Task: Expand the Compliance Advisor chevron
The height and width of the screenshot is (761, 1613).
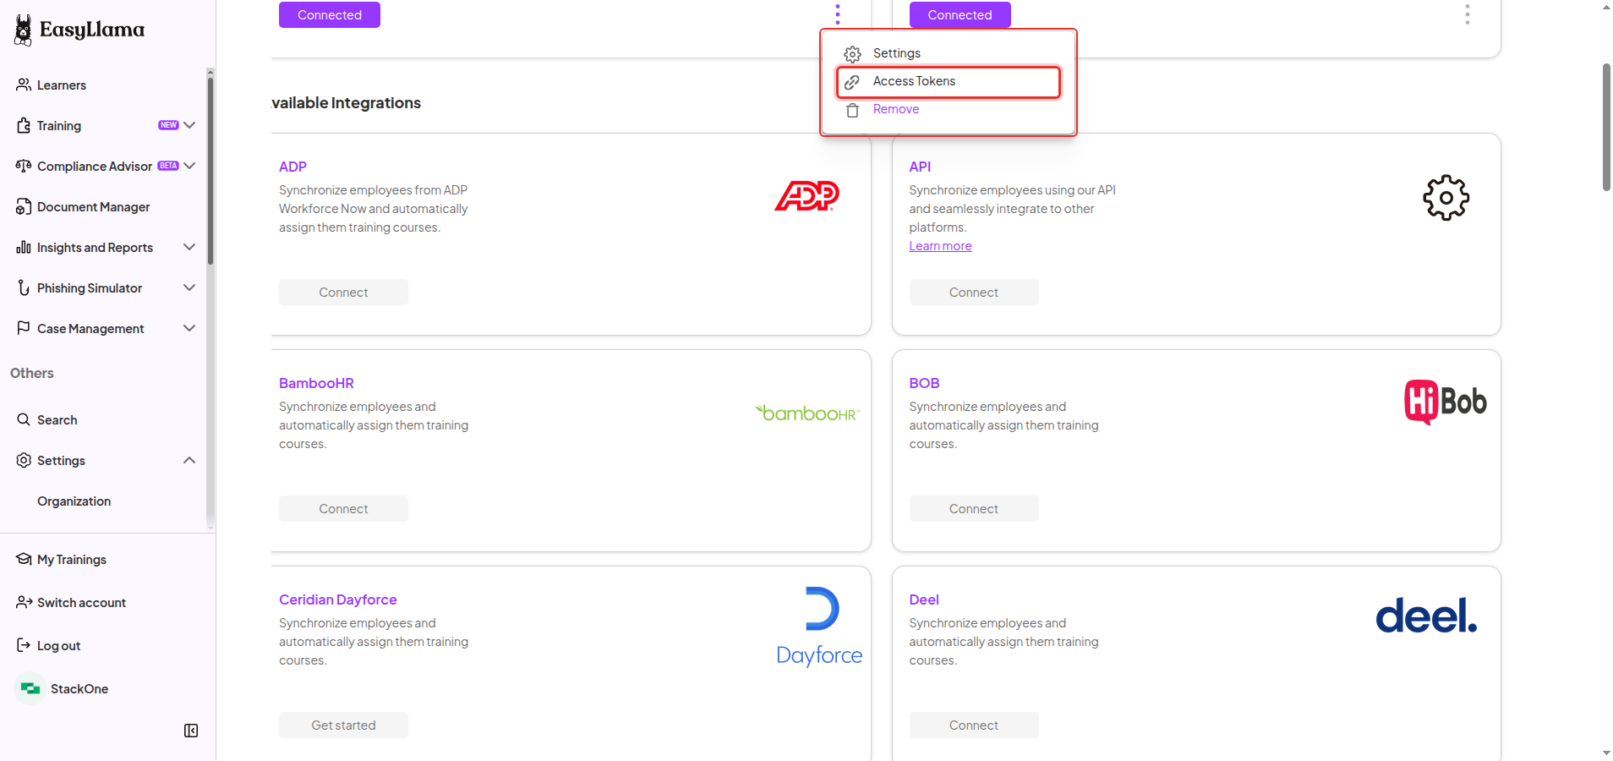Action: (x=189, y=166)
